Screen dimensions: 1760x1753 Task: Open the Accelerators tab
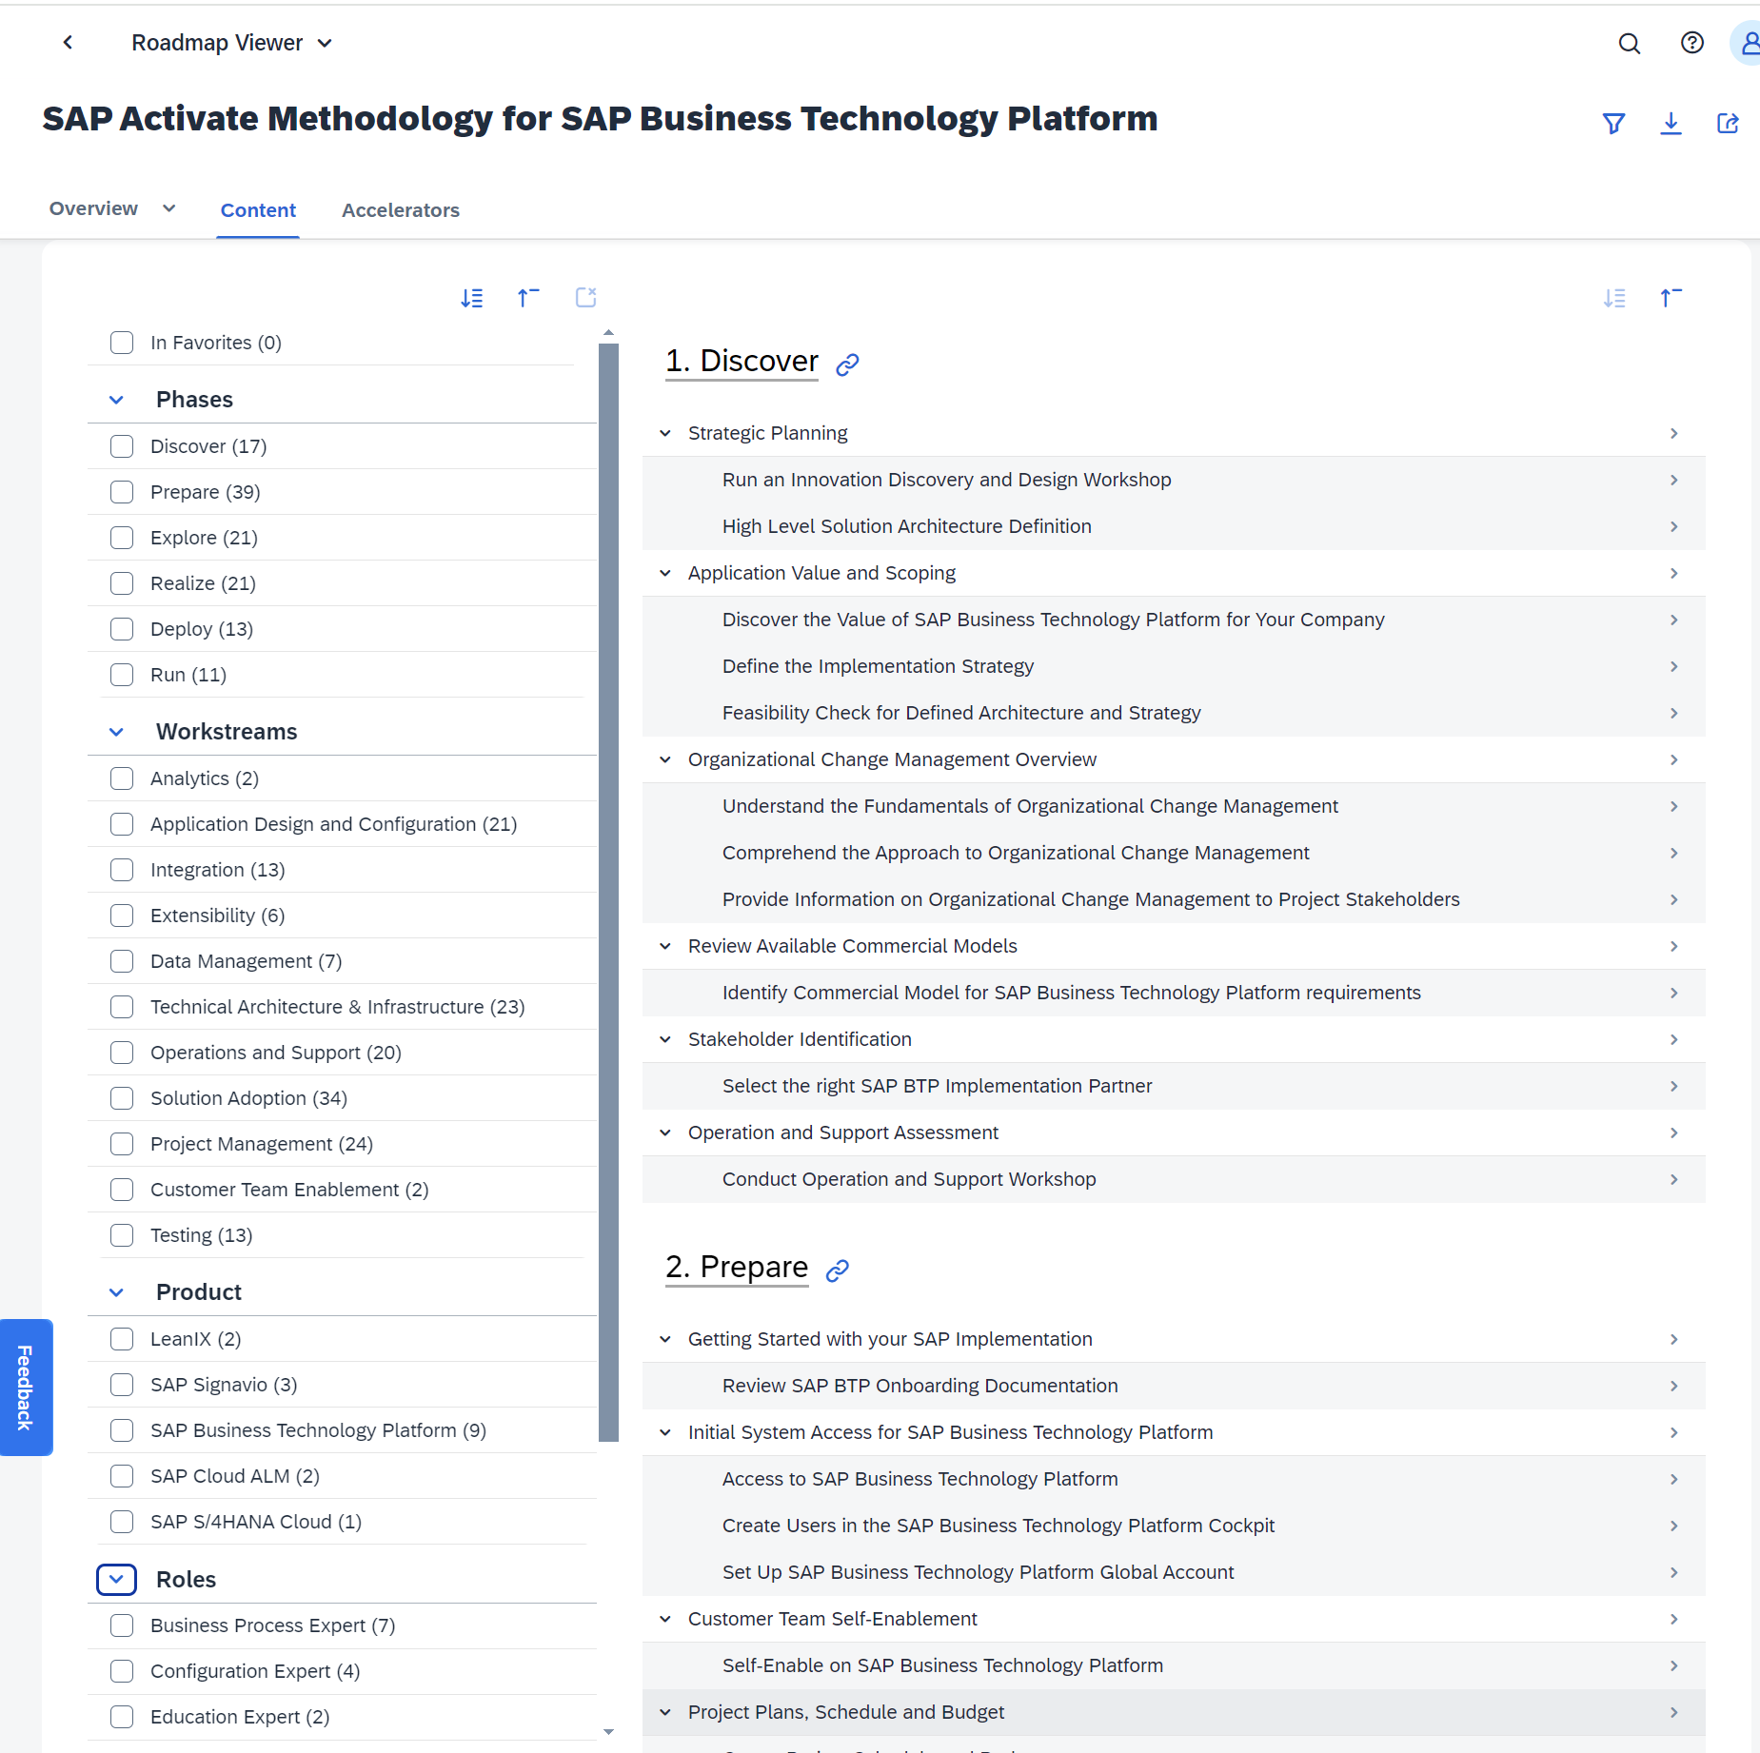tap(401, 210)
